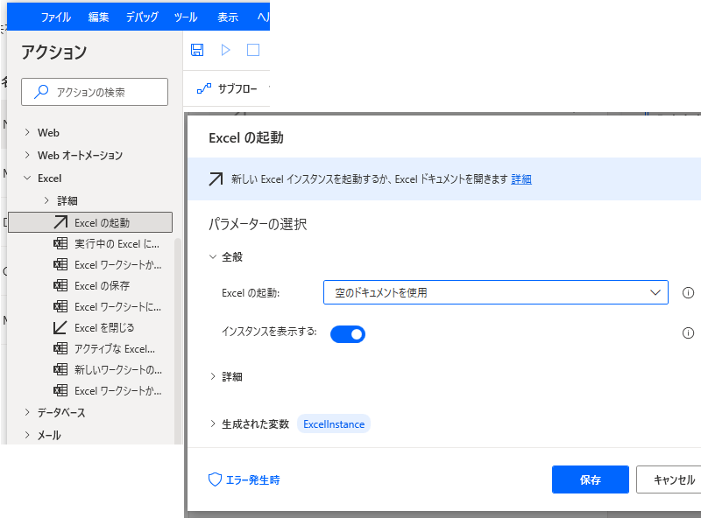Click info icon beside インスタンスを表示する toggle

(x=688, y=333)
